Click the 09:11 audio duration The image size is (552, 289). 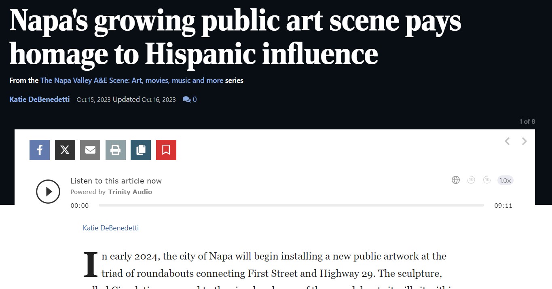503,206
